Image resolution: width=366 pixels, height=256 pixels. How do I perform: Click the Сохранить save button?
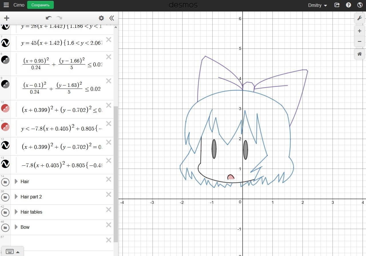(40, 5)
